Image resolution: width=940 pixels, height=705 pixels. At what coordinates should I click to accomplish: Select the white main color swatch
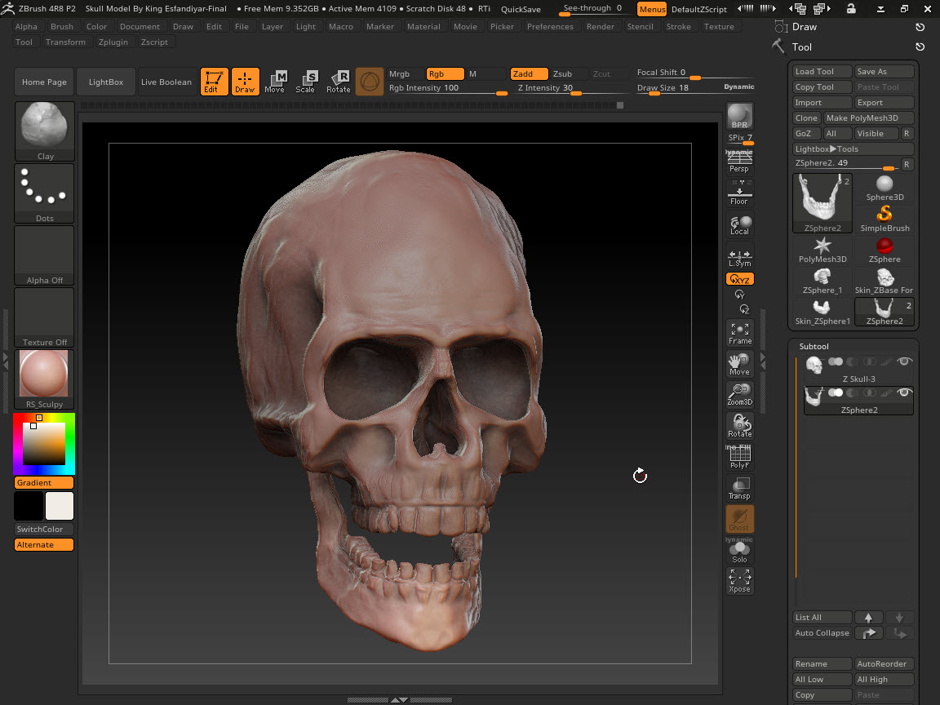click(60, 506)
